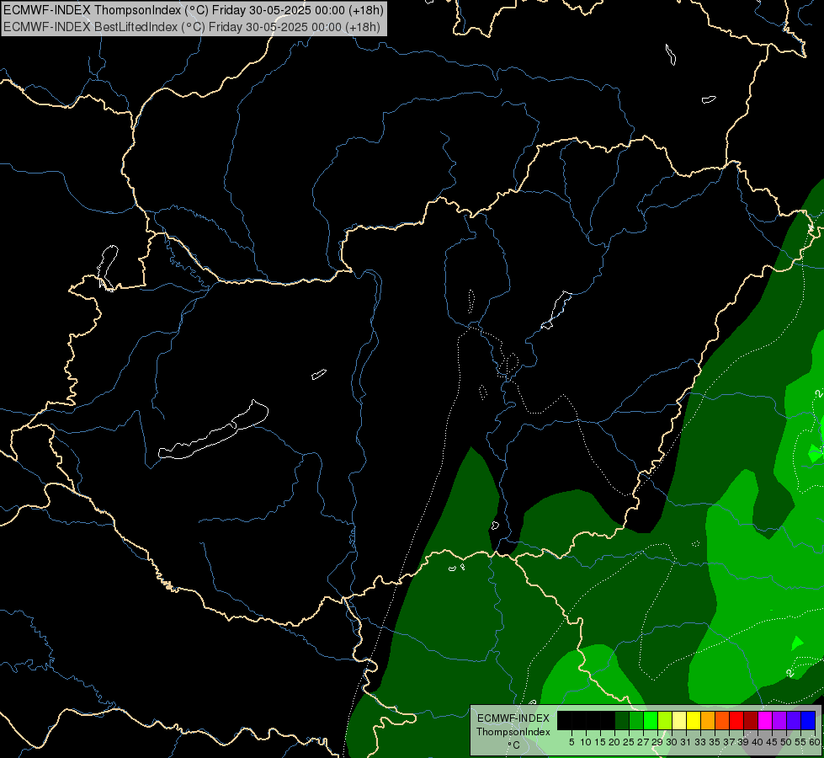Click the legend tick label 27
This screenshot has width=824, height=758.
coord(643,742)
